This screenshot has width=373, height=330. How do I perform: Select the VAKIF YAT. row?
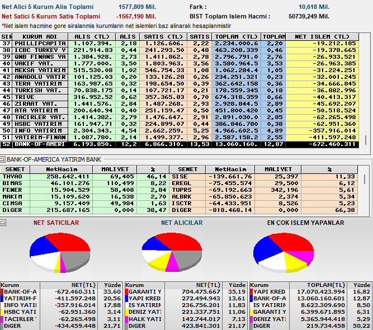[180, 64]
